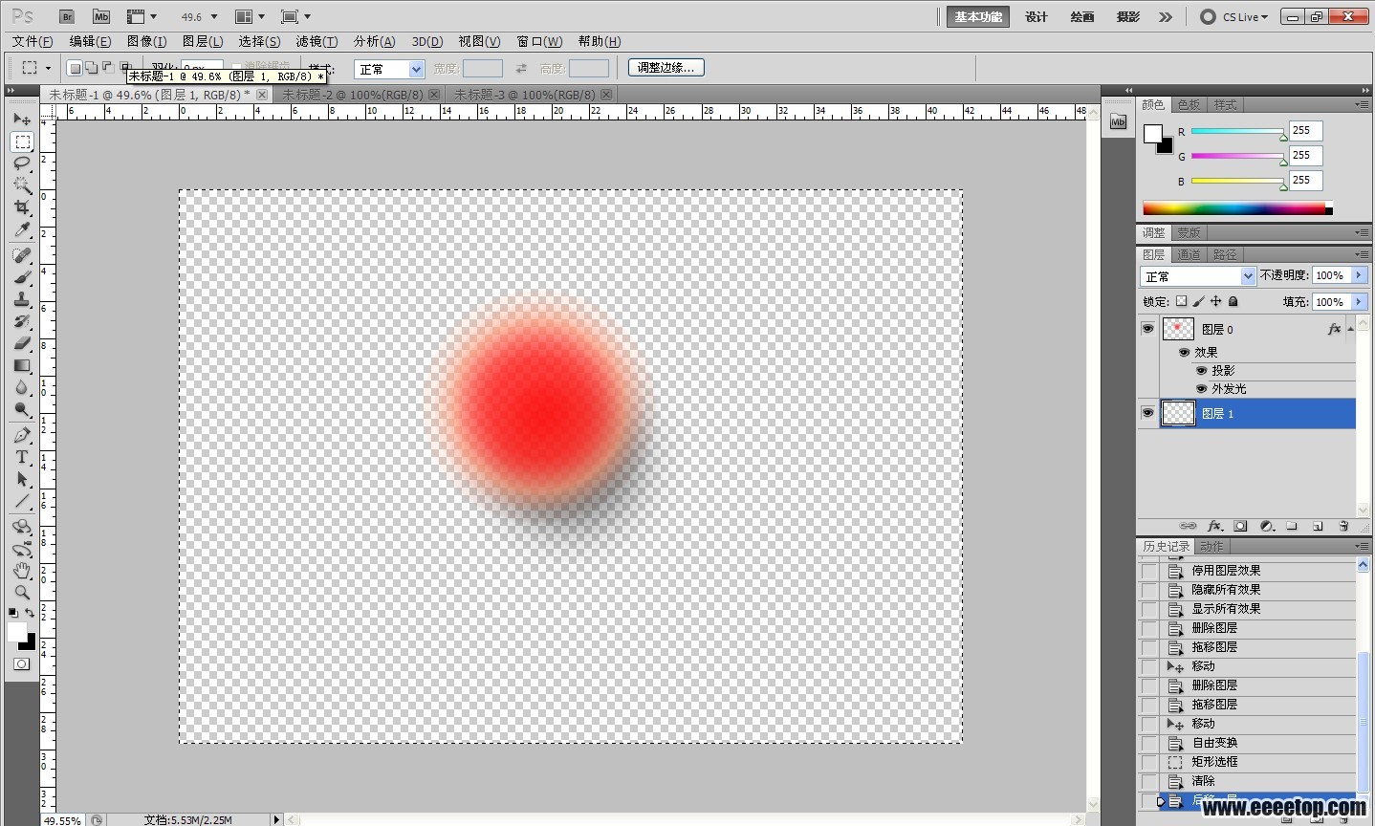Select the Lasso tool
This screenshot has width=1375, height=826.
[x=22, y=163]
